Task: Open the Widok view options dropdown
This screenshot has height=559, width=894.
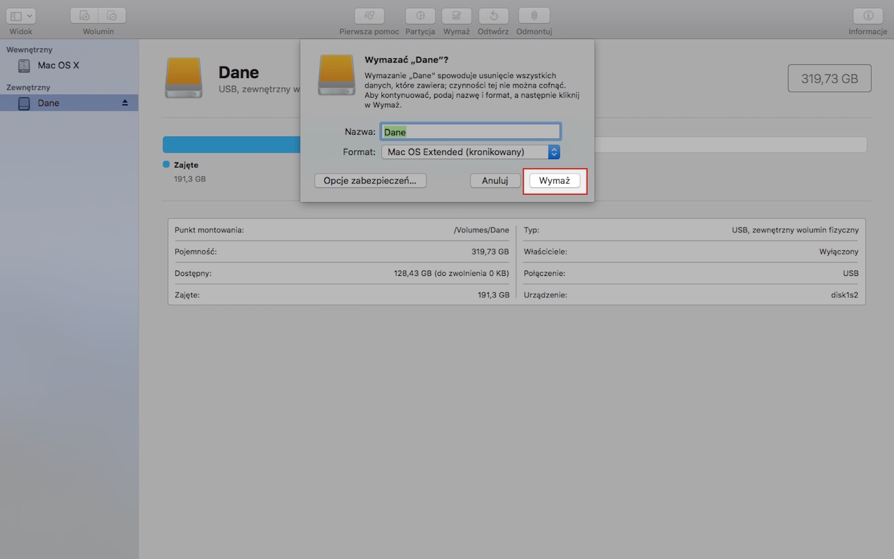Action: click(x=20, y=15)
